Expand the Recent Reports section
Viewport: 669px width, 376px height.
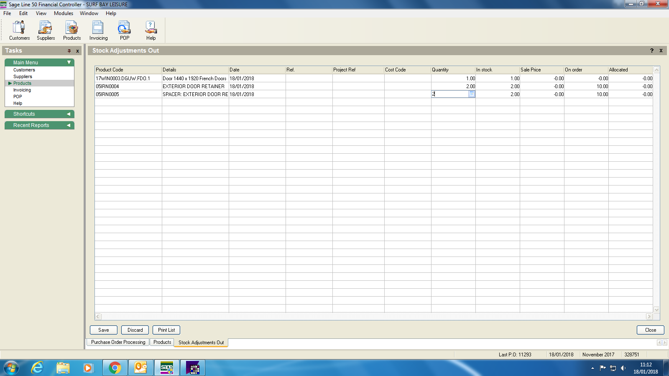pyautogui.click(x=69, y=125)
